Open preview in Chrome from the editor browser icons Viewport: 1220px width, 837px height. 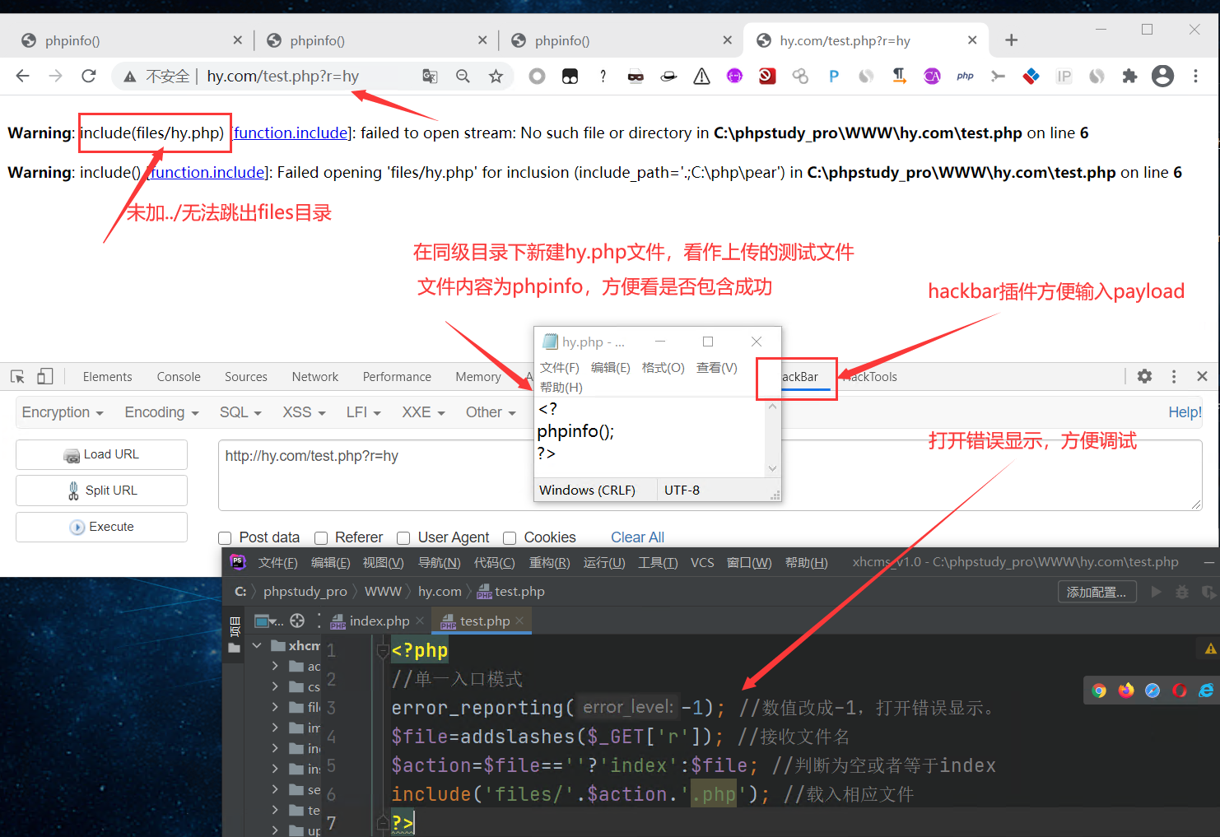(1099, 691)
